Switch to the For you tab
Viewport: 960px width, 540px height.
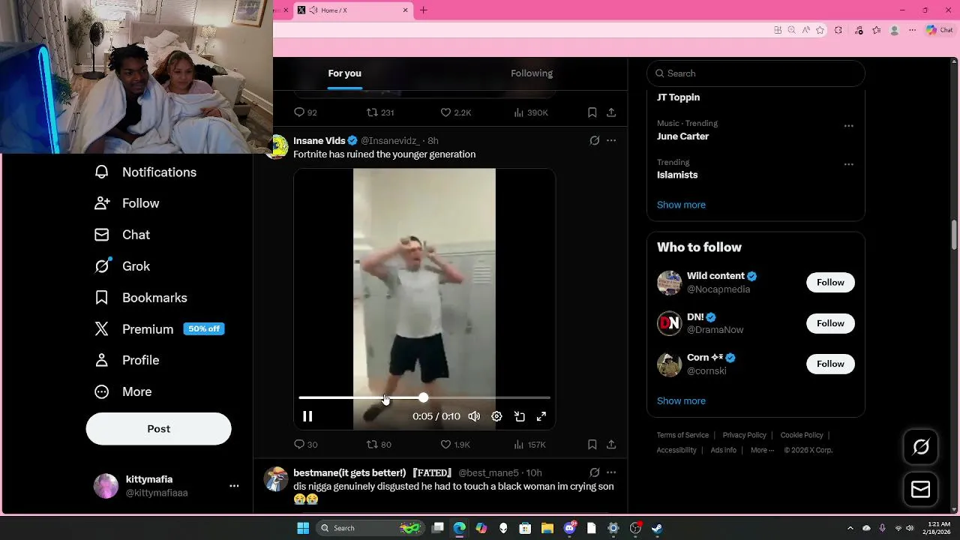(x=344, y=73)
